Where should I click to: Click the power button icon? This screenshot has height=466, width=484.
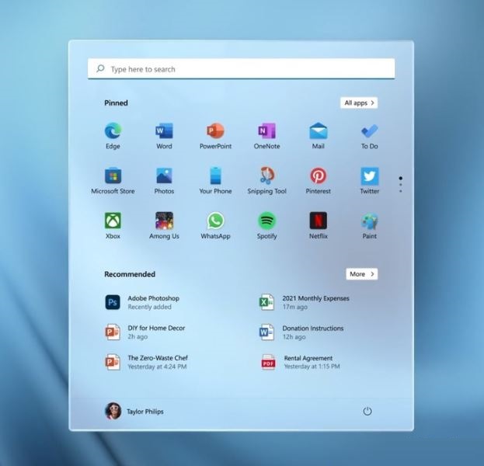(367, 411)
